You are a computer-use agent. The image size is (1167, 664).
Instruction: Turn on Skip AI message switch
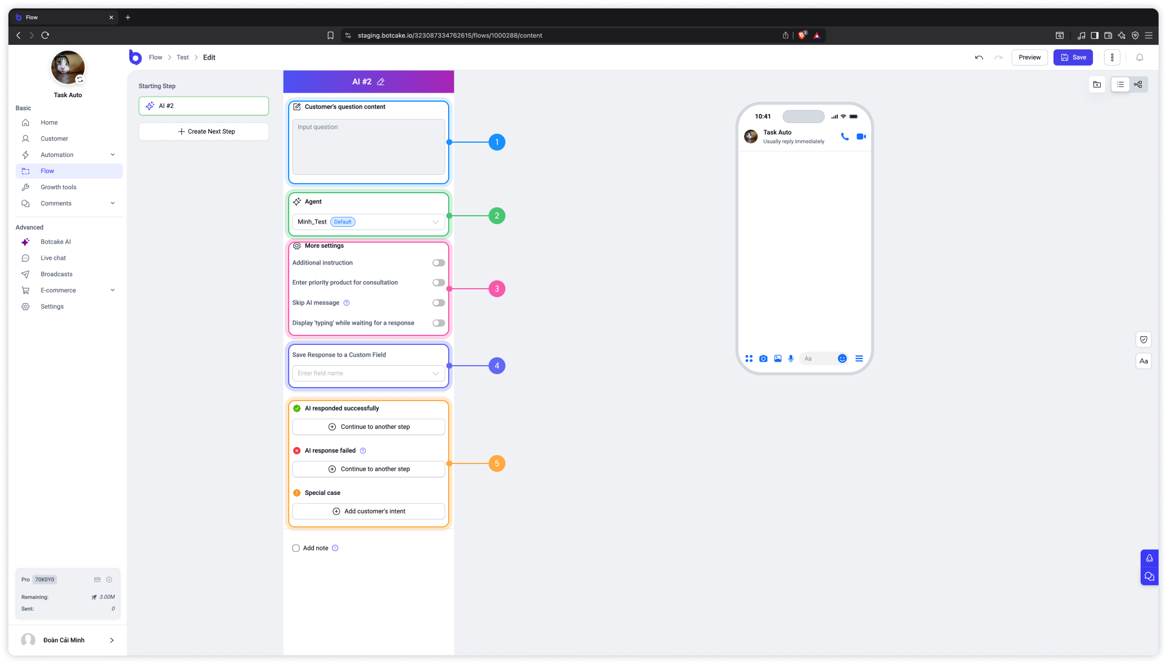point(439,303)
